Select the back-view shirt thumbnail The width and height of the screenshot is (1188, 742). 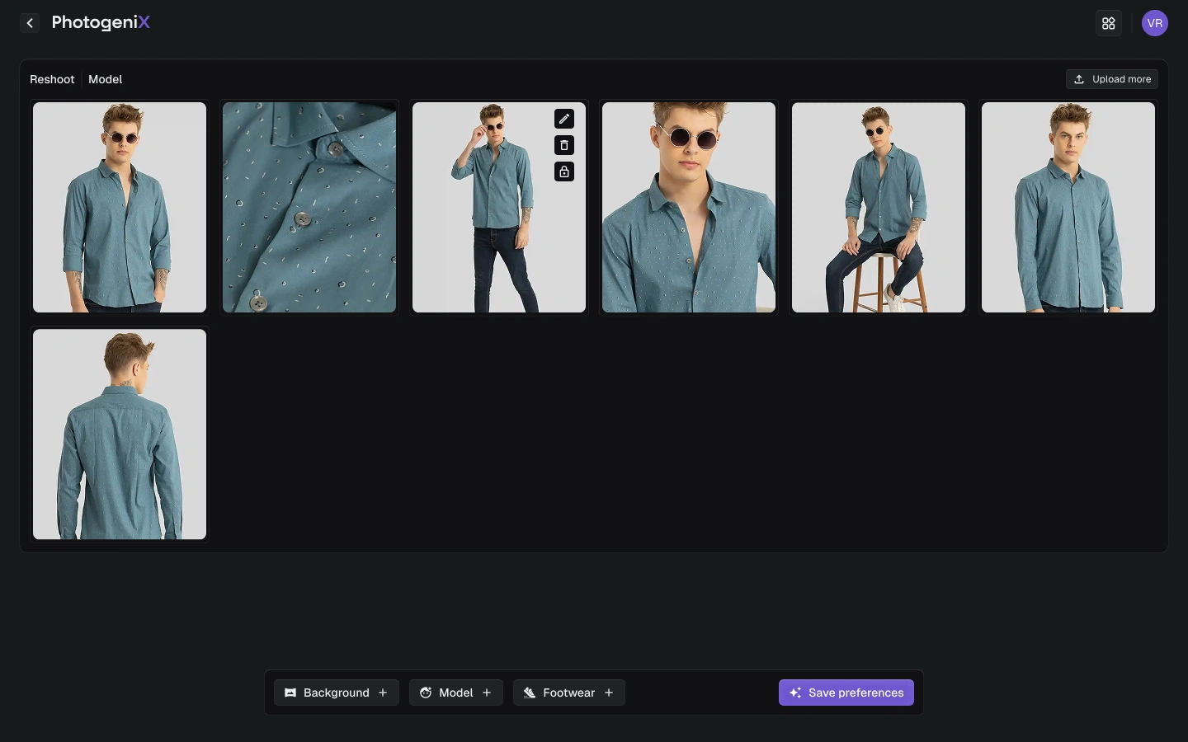120,434
